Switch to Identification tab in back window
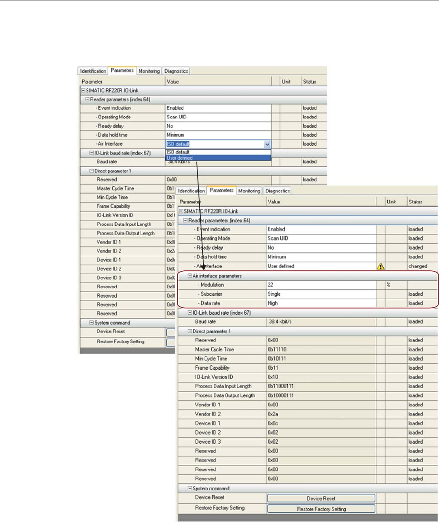Image resolution: width=440 pixels, height=522 pixels. pos(93,71)
